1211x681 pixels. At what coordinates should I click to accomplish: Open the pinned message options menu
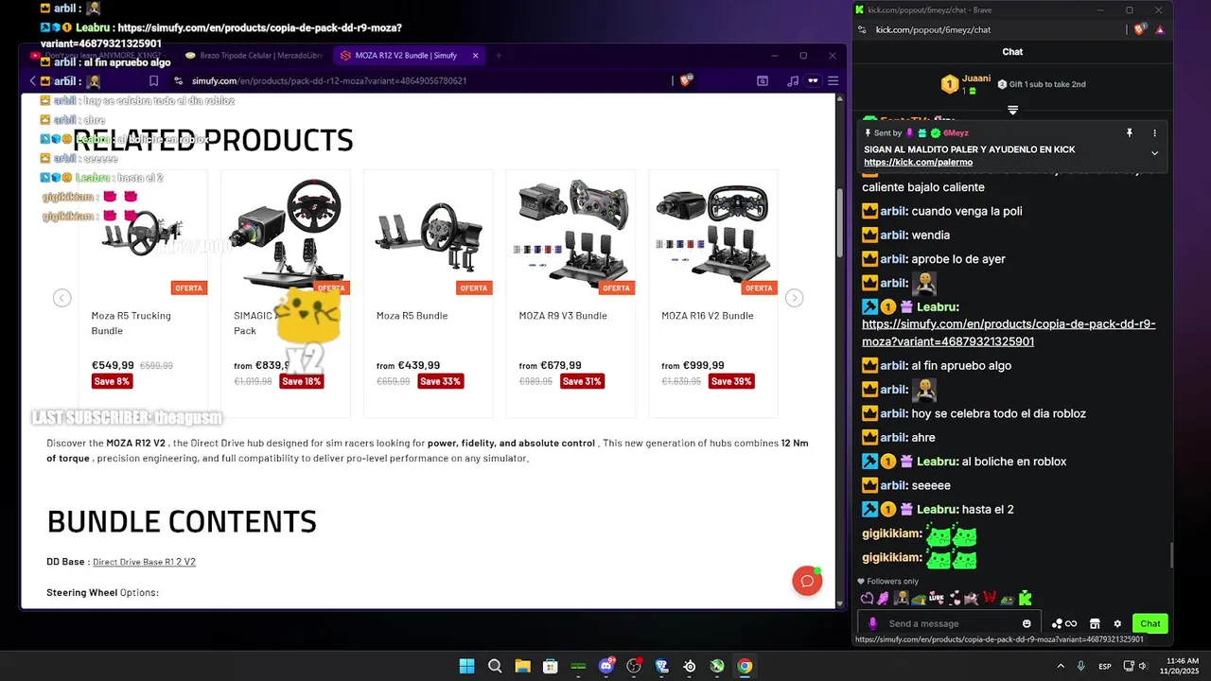coord(1154,133)
